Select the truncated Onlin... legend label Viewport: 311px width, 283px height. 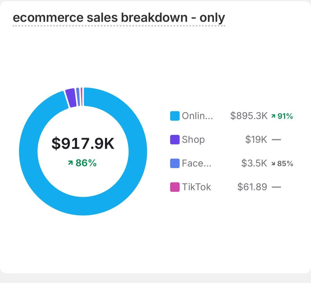point(197,116)
